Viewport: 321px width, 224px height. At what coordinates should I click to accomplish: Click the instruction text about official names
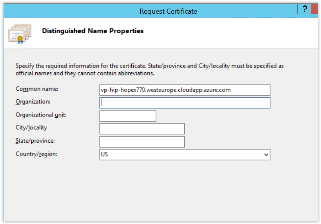point(149,70)
